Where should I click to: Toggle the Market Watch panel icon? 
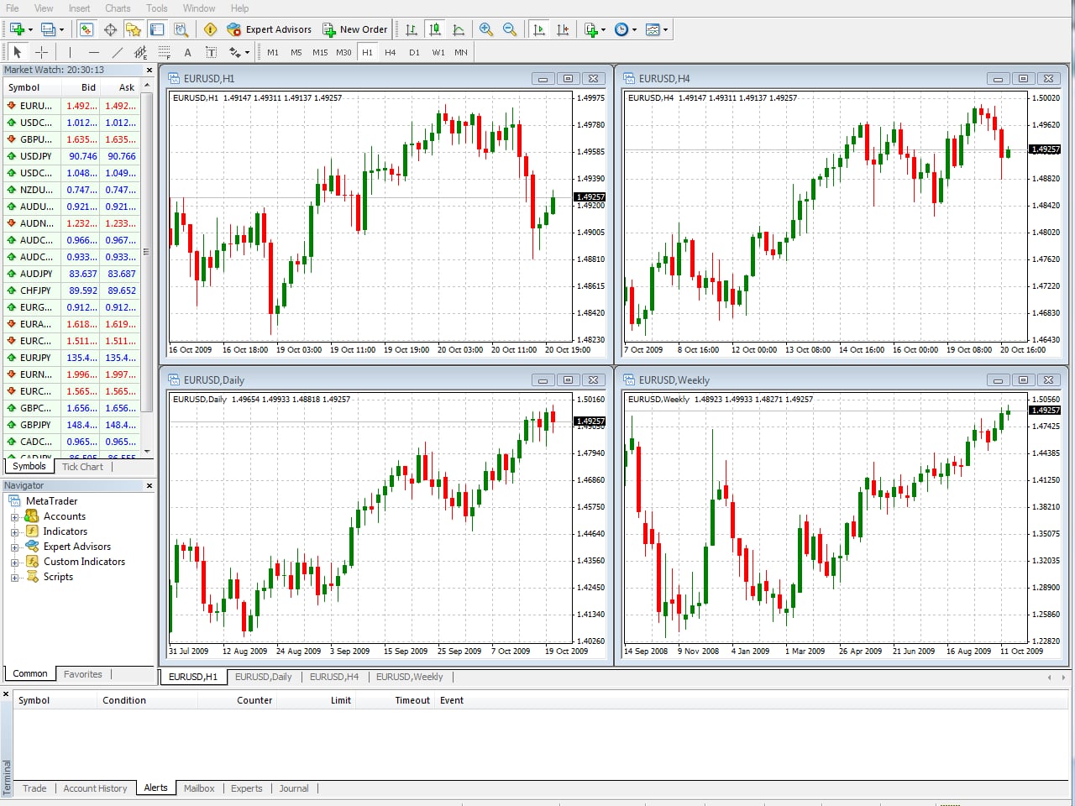(x=87, y=29)
